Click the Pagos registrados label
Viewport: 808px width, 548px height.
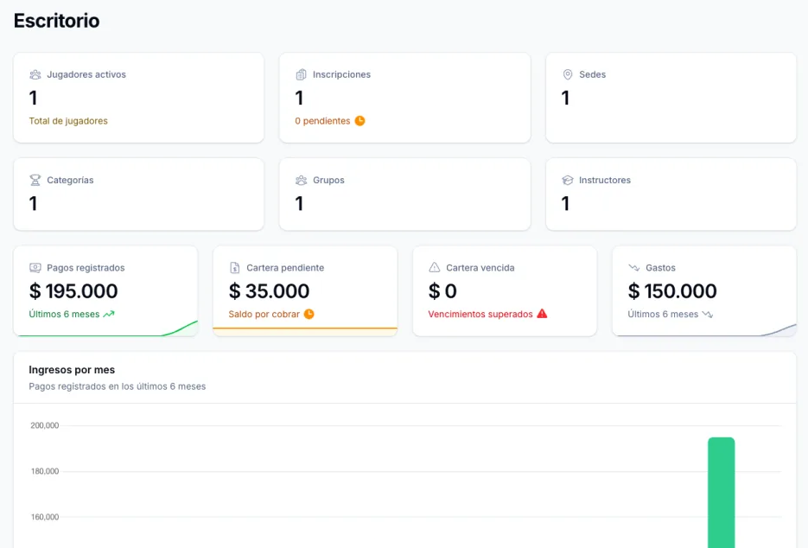tap(86, 268)
